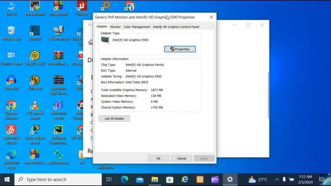Click List All Modes button

pos(114,118)
